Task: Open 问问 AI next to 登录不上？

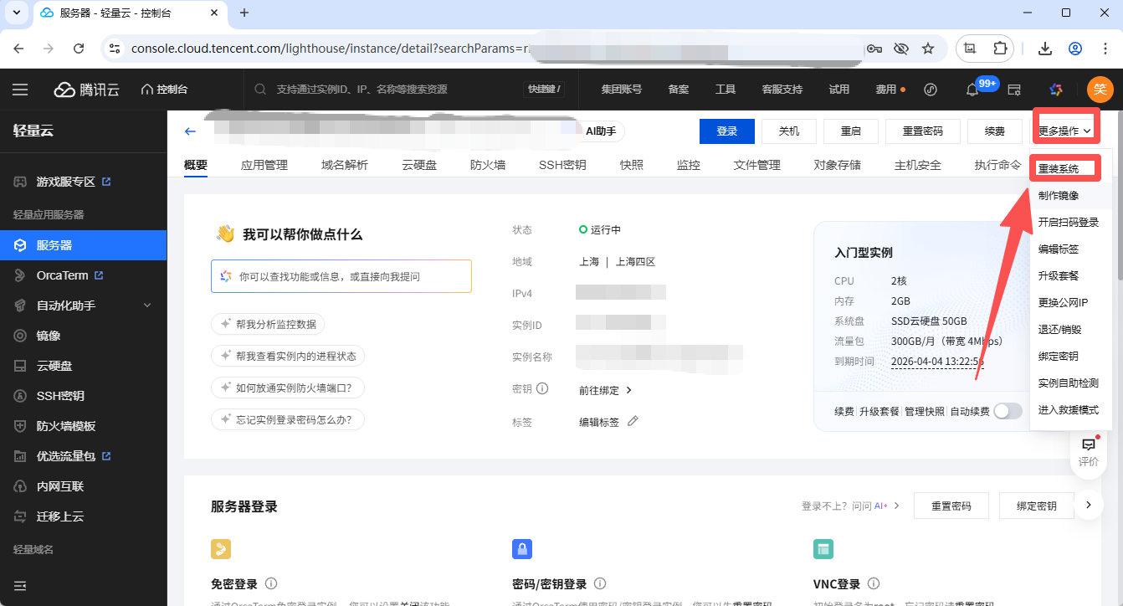Action: click(875, 506)
